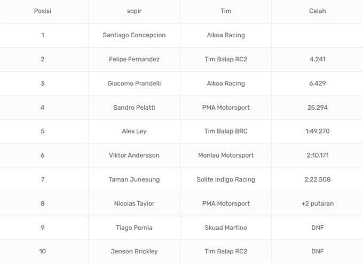This screenshot has height=263, width=363.
Task: Click the sopir column header
Action: click(134, 11)
